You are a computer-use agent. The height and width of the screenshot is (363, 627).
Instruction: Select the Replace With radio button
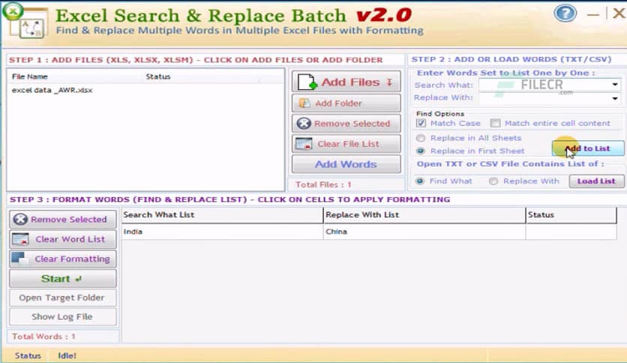pyautogui.click(x=493, y=181)
